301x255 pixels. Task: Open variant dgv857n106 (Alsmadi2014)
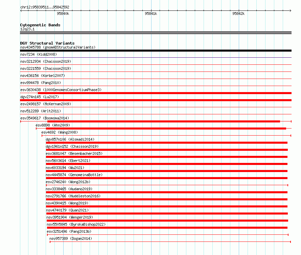70,139
